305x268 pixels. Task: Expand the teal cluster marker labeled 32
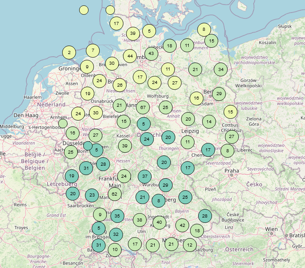click(116, 234)
